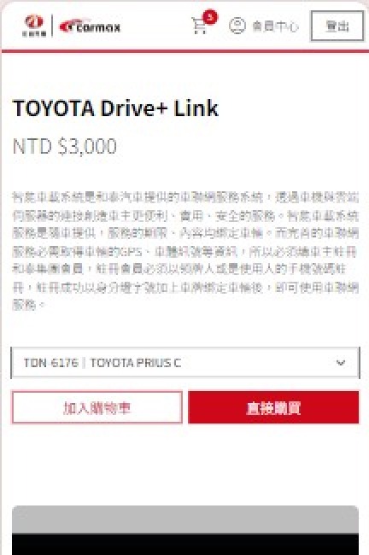
Task: Click the 登出 logout button
Action: coord(337,26)
